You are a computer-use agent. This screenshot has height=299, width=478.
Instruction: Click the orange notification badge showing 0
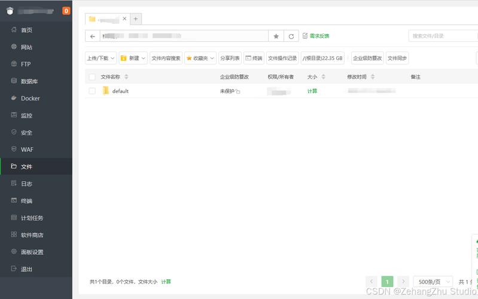tap(66, 11)
